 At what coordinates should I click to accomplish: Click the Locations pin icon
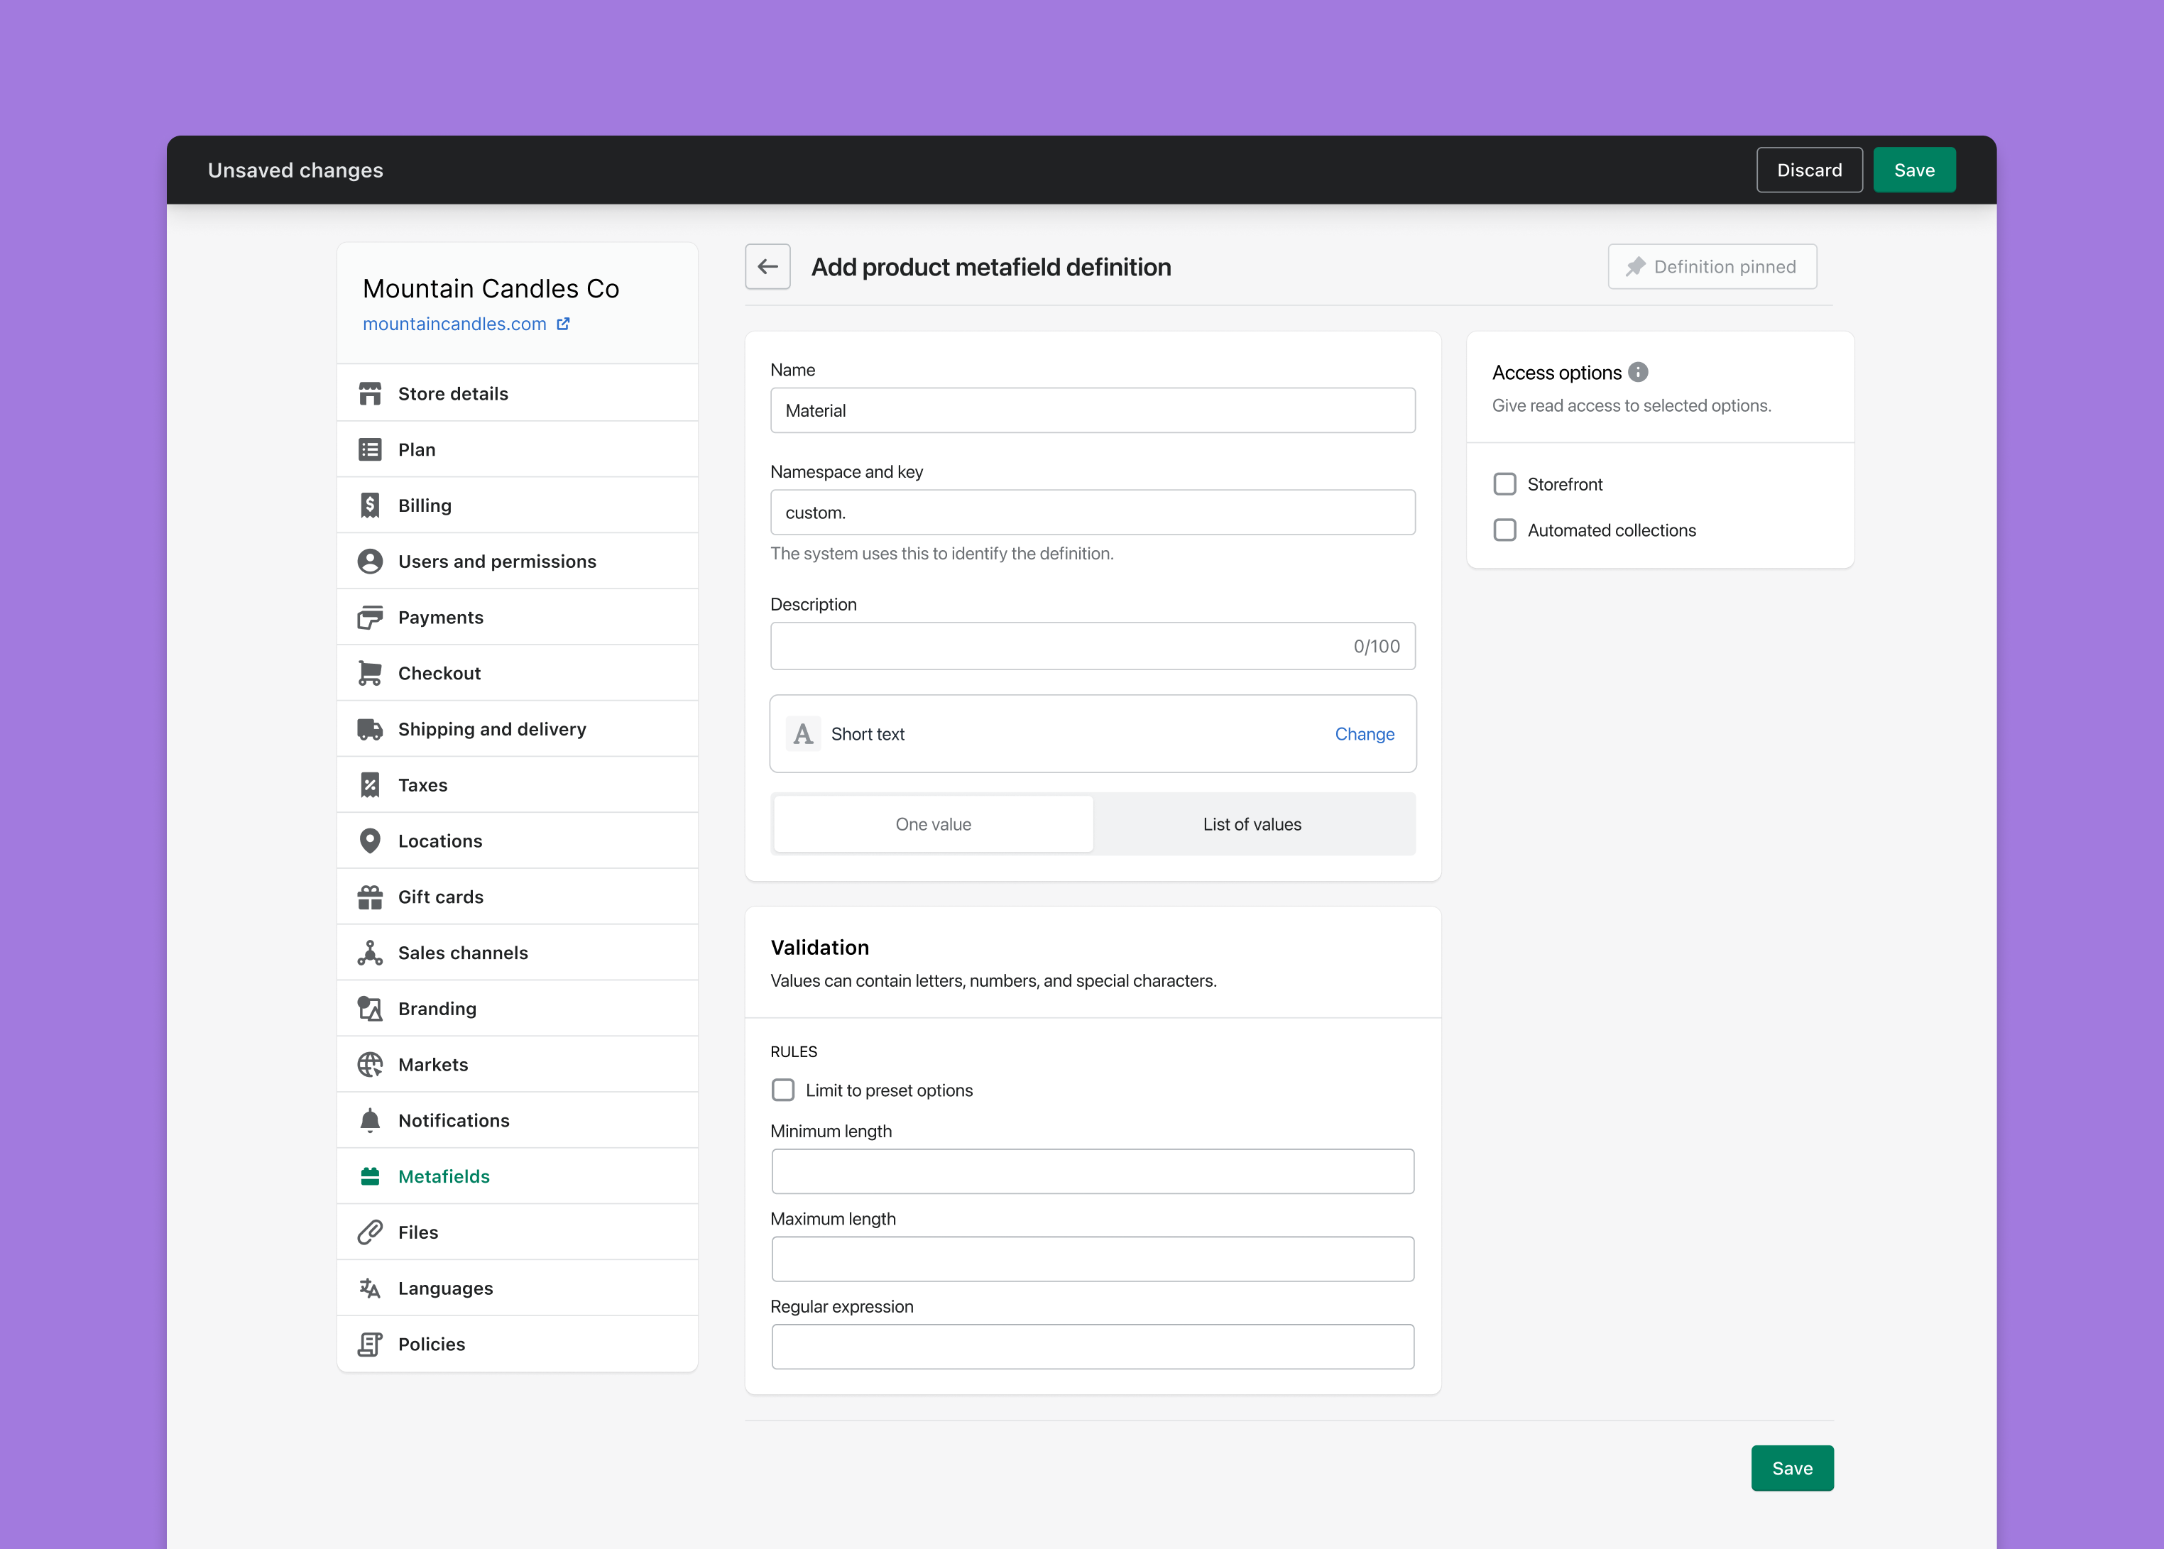click(x=370, y=841)
